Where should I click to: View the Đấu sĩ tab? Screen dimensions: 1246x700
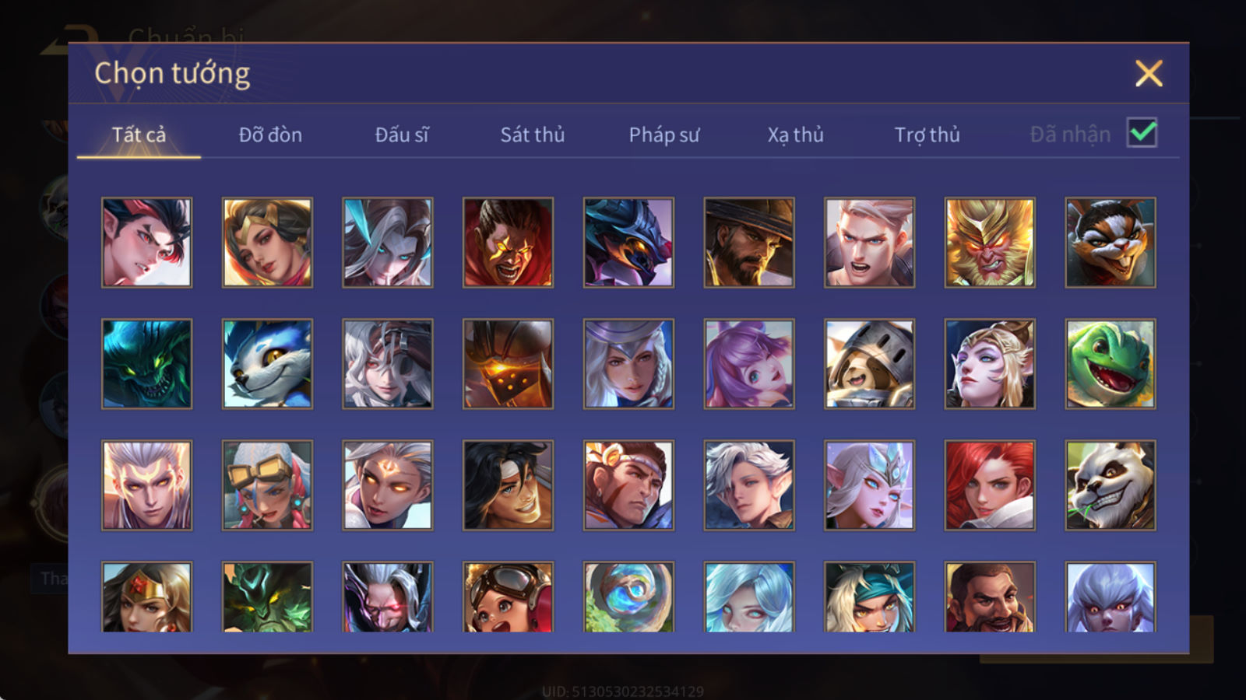(401, 135)
